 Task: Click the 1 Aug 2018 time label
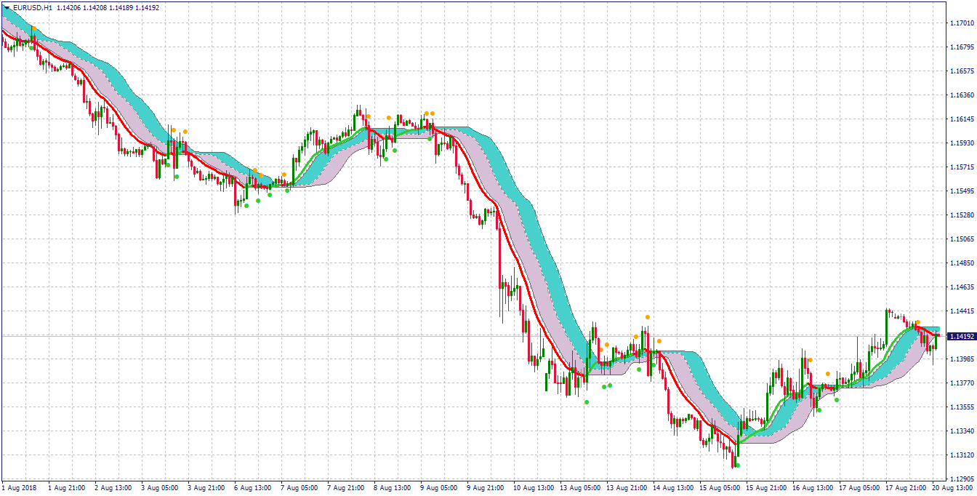point(18,488)
